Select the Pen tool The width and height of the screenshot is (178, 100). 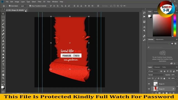point(3,61)
